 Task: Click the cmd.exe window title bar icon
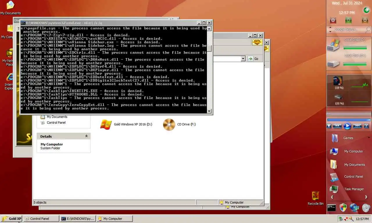point(23,23)
